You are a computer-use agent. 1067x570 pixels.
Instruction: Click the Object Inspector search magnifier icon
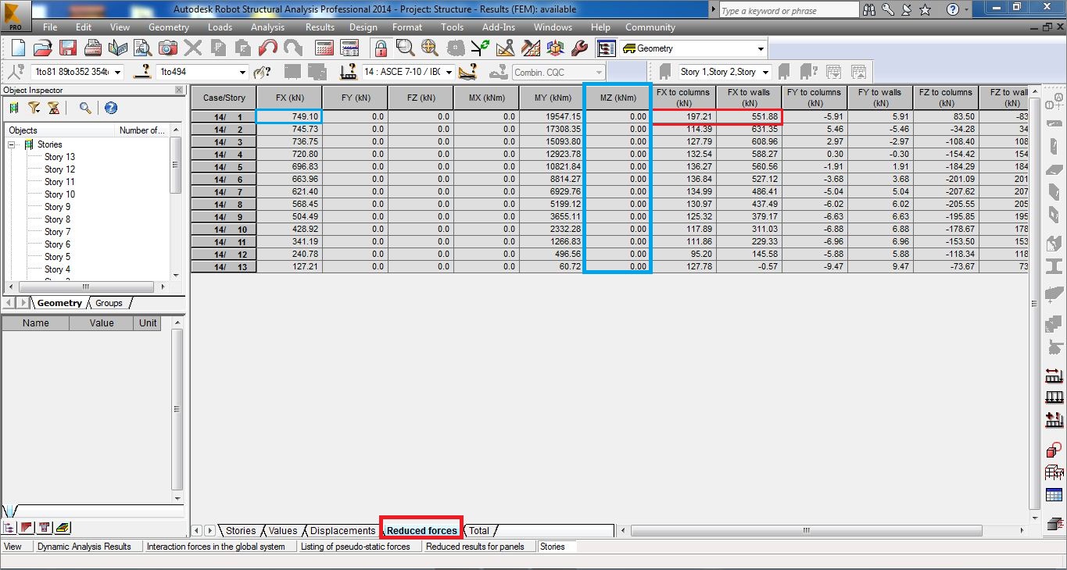pos(84,108)
